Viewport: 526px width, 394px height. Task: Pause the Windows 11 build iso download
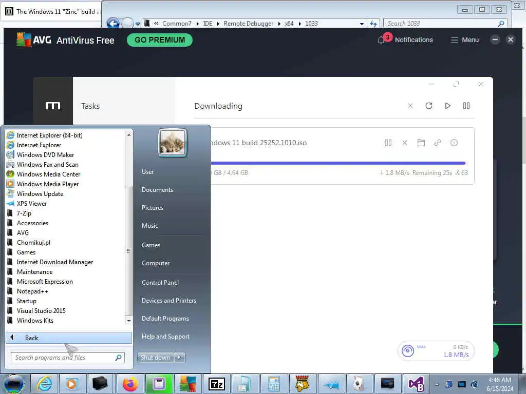coord(388,143)
